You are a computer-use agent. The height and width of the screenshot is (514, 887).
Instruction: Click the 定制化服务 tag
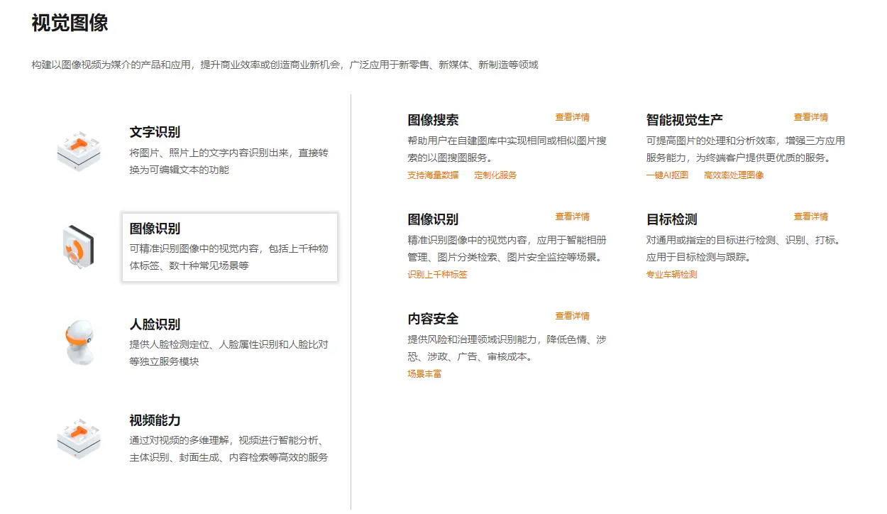pyautogui.click(x=497, y=175)
